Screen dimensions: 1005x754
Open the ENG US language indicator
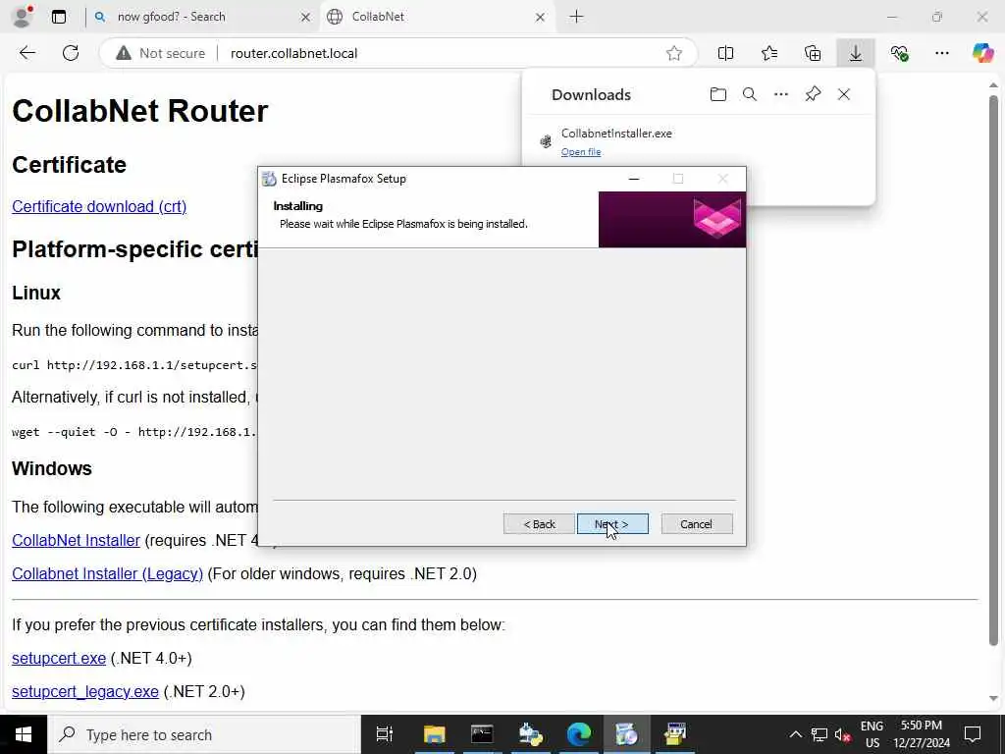[x=872, y=734]
